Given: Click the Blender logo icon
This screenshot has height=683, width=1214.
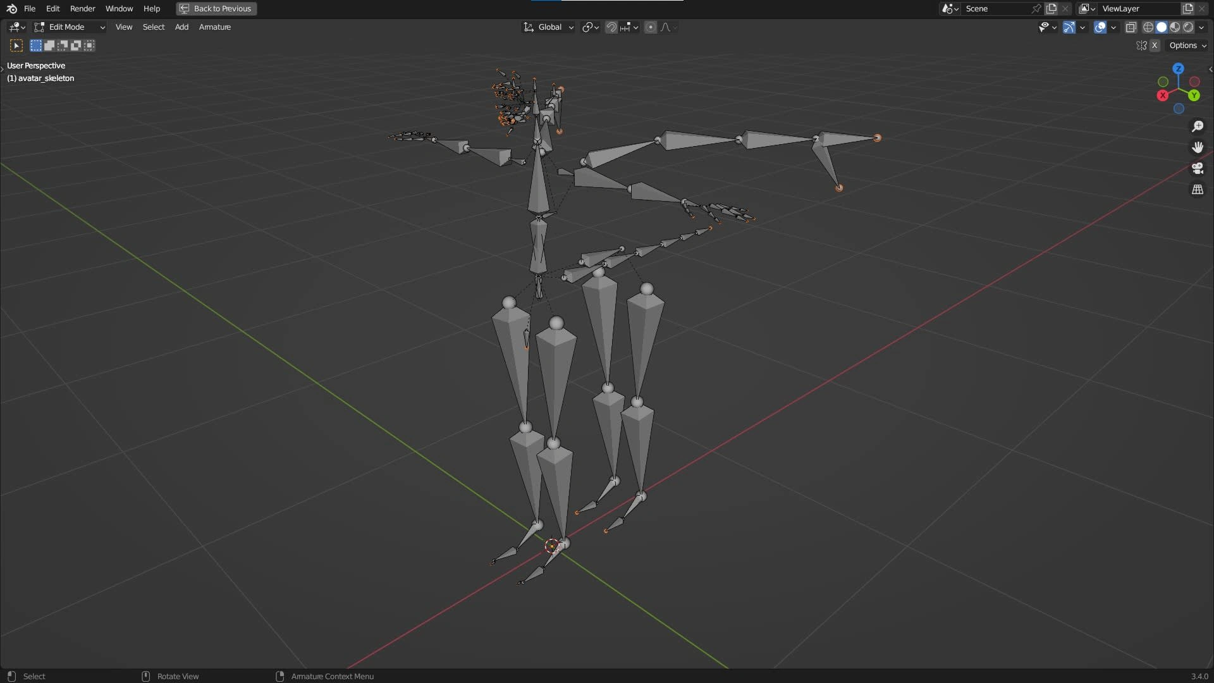Looking at the screenshot, I should tap(11, 9).
